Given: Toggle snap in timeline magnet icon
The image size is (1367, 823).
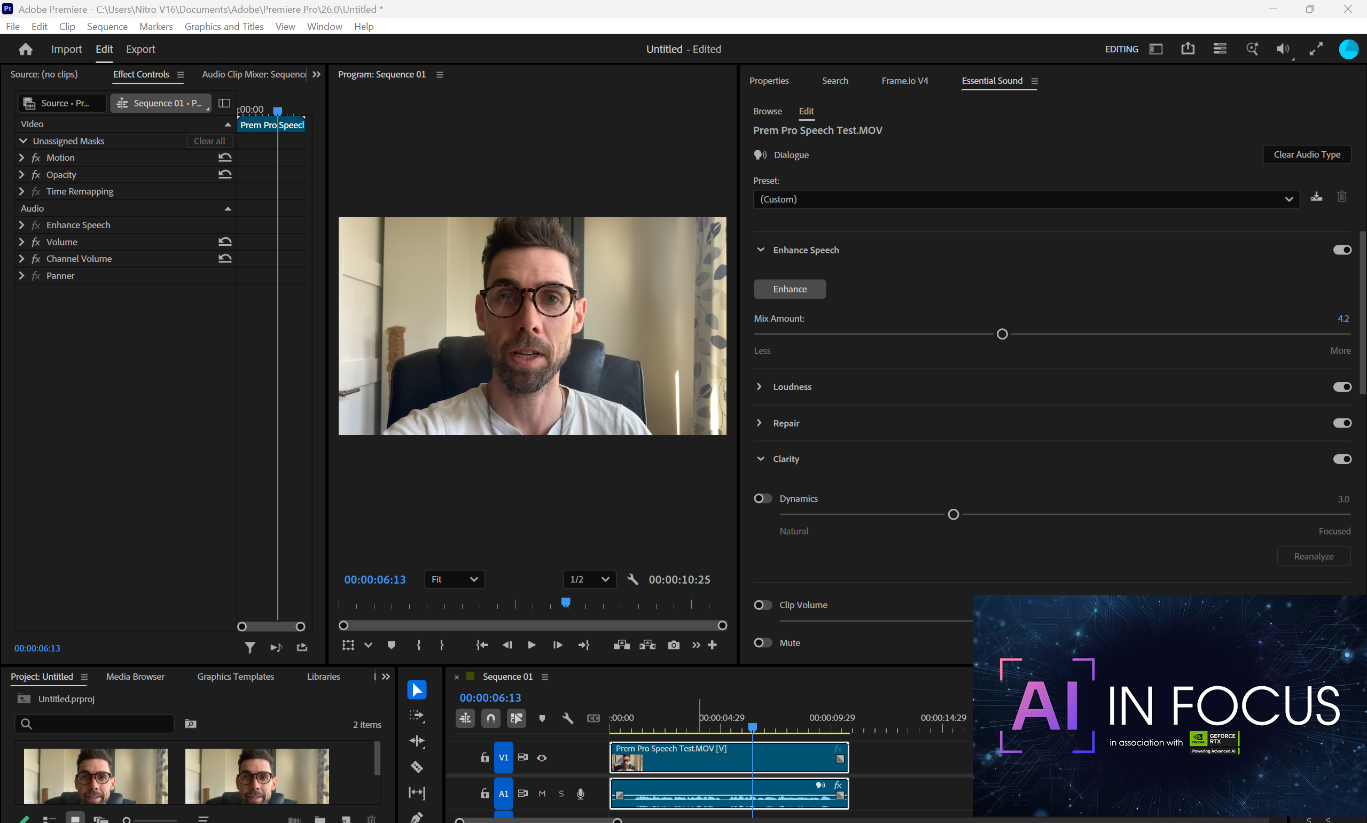Looking at the screenshot, I should click(490, 718).
